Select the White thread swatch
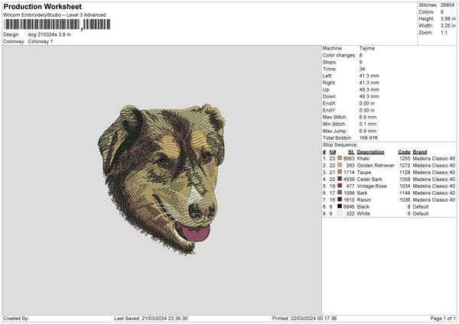The image size is (459, 324). [x=340, y=213]
